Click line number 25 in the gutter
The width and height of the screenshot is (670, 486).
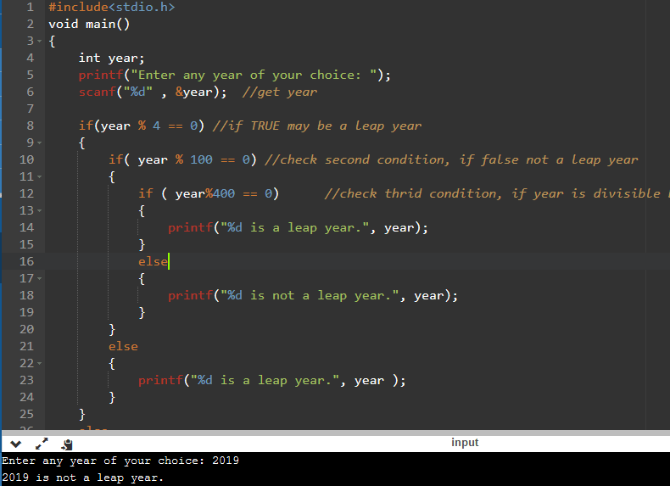pos(25,414)
